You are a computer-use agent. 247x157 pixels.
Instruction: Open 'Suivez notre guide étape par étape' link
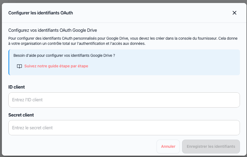[56, 66]
